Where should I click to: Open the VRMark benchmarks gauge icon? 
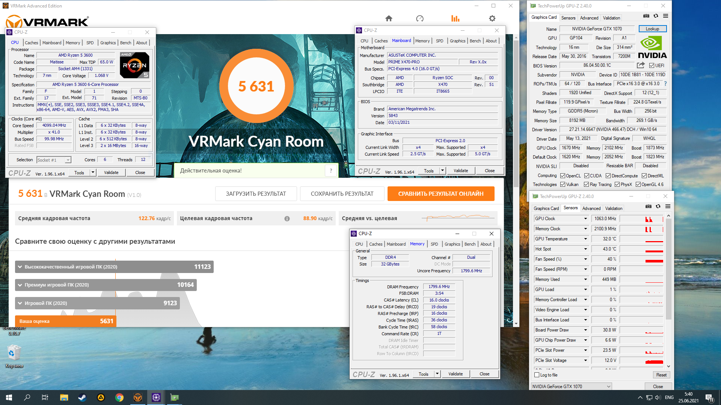(420, 18)
